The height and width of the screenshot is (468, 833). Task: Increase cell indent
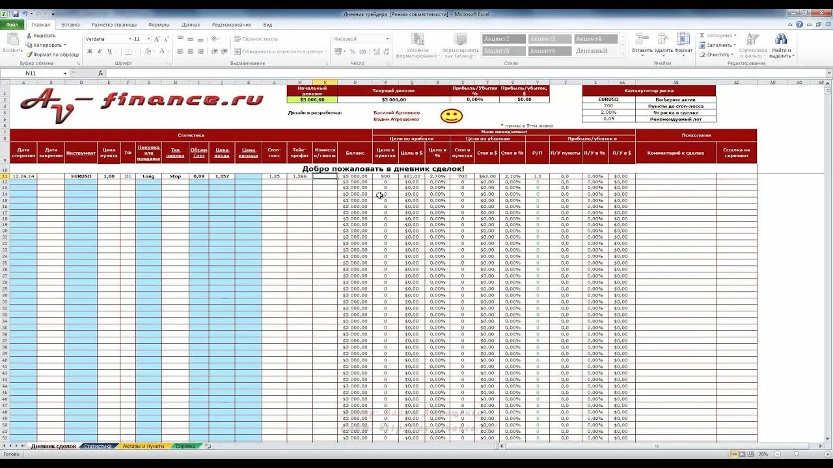point(223,51)
